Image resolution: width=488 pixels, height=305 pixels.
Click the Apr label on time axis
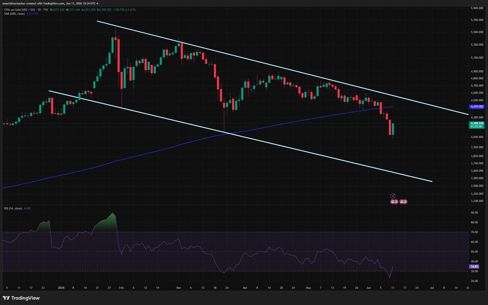(244, 287)
